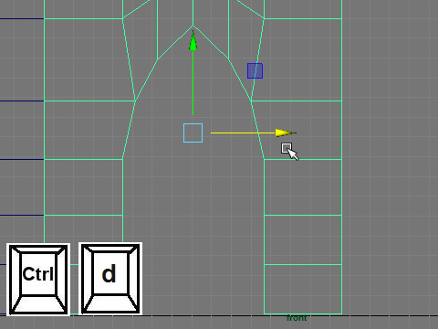Click the Ctrl key overlay
Screen dimensions: 438x329
pyautogui.click(x=38, y=280)
